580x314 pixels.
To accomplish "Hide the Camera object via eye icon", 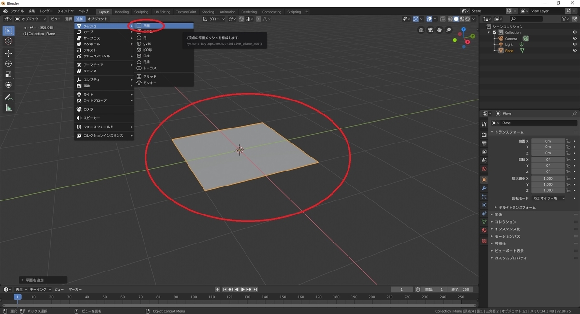I will (x=575, y=39).
